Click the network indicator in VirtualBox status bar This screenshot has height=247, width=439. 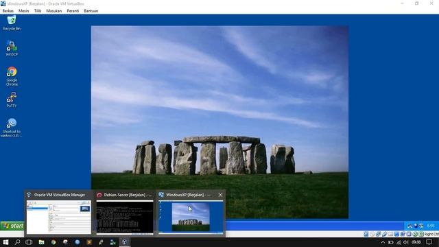pyautogui.click(x=378, y=234)
